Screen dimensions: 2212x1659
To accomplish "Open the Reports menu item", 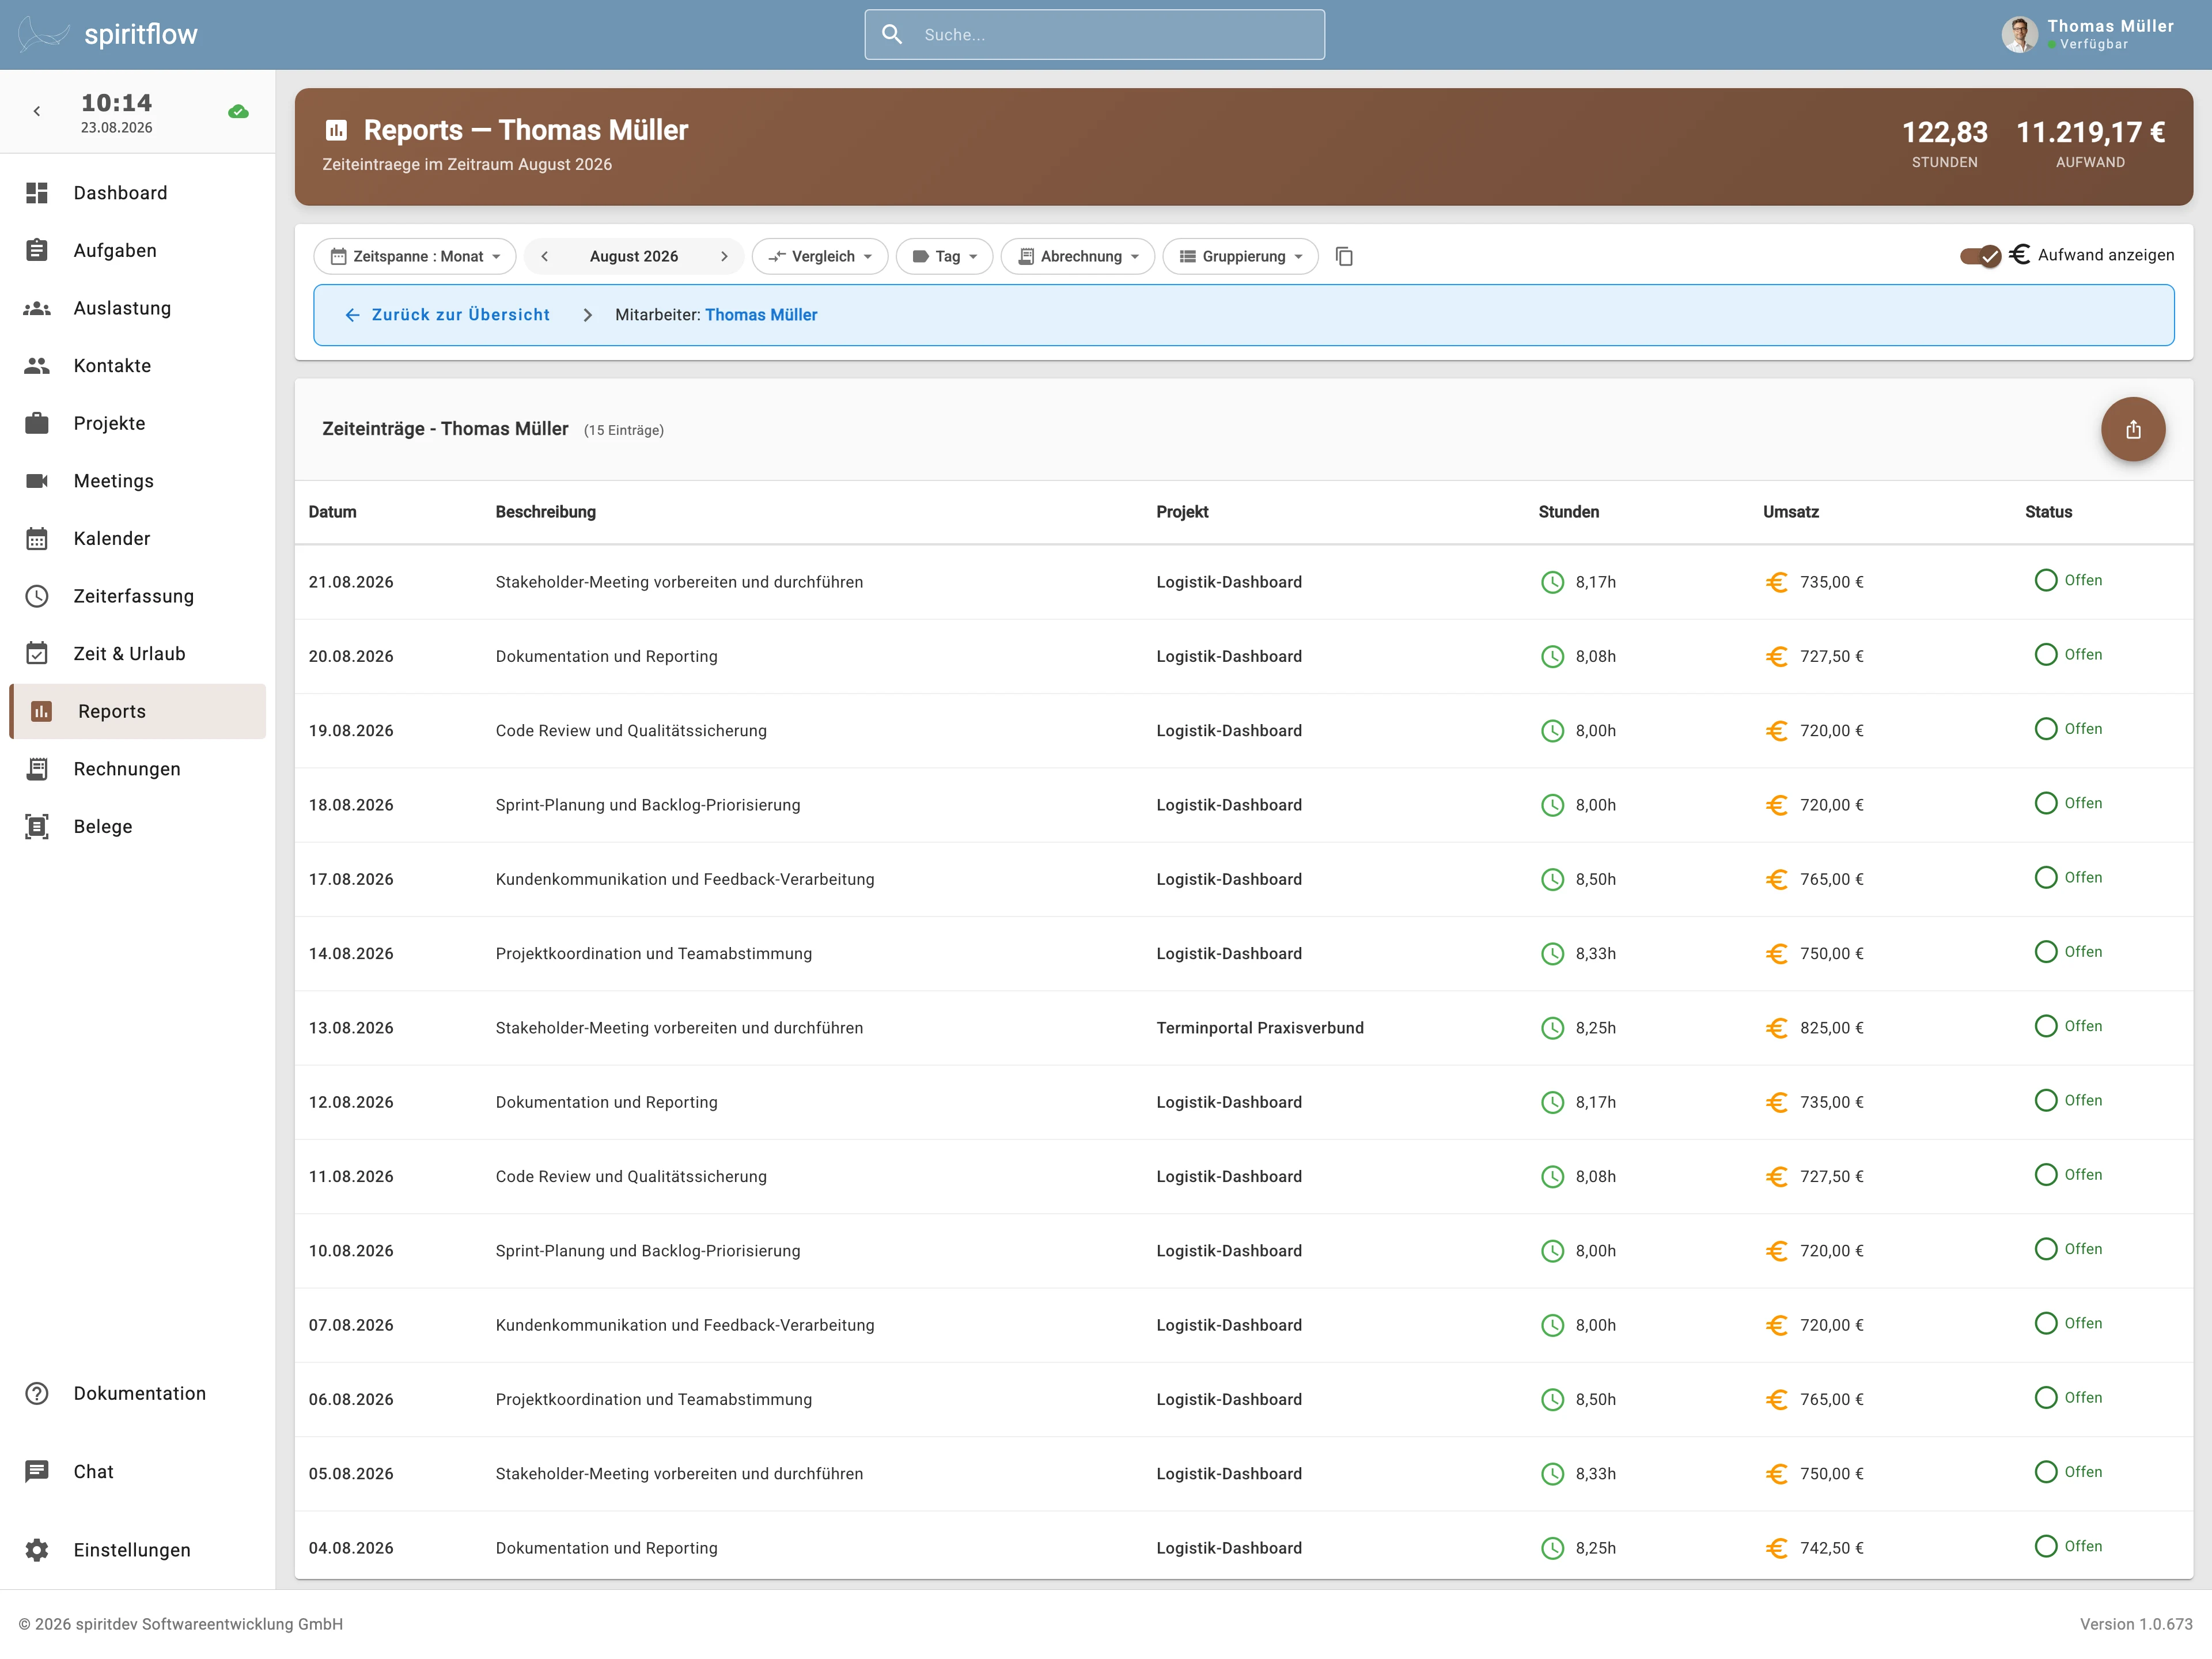I will click(138, 711).
